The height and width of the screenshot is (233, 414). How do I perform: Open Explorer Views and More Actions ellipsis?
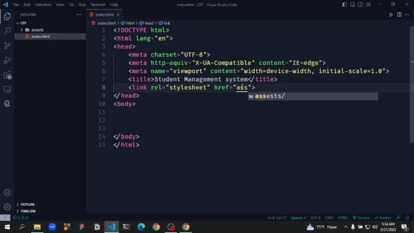(x=79, y=14)
